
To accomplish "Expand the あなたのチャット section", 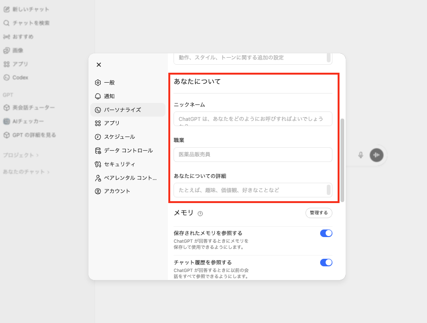I will [26, 172].
